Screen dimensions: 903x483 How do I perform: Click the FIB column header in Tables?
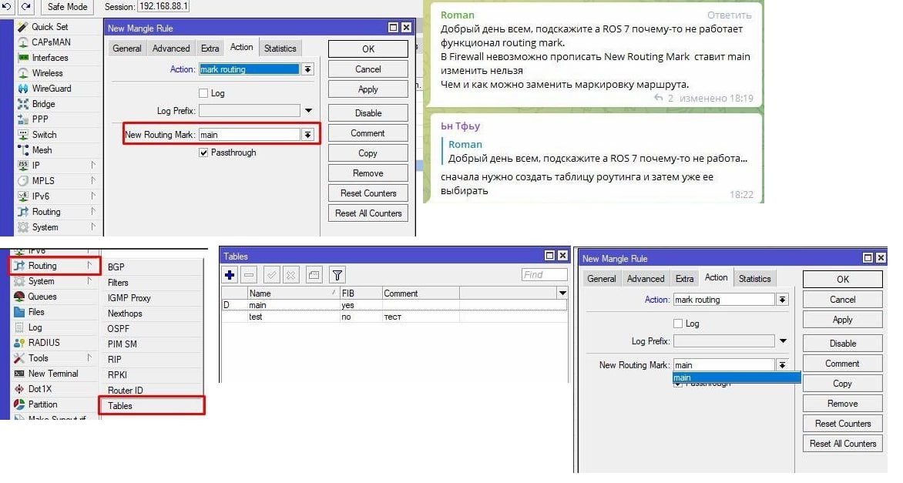click(x=361, y=293)
